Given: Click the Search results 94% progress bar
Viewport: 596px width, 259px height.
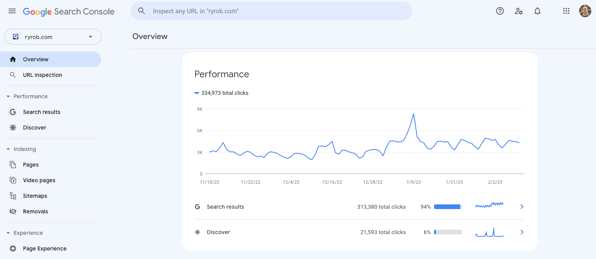Looking at the screenshot, I should tap(448, 207).
